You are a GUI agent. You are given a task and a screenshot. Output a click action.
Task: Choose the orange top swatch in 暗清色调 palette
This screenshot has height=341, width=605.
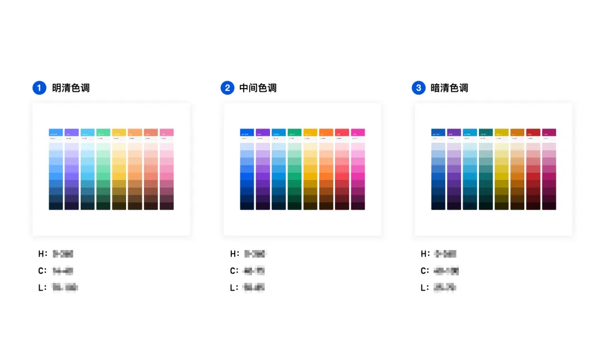(518, 132)
